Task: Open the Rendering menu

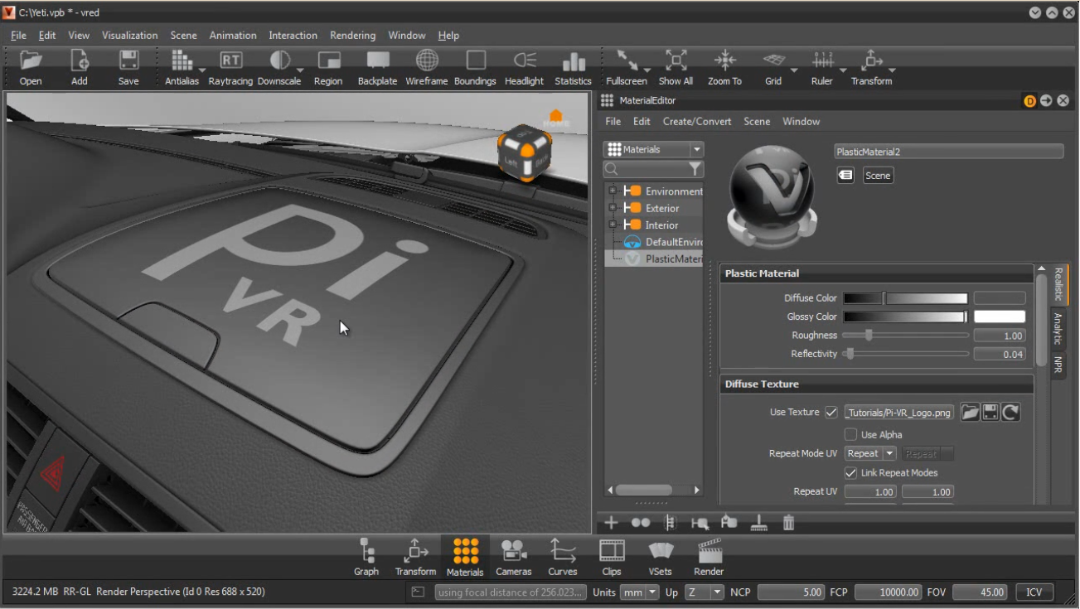Action: [x=352, y=36]
